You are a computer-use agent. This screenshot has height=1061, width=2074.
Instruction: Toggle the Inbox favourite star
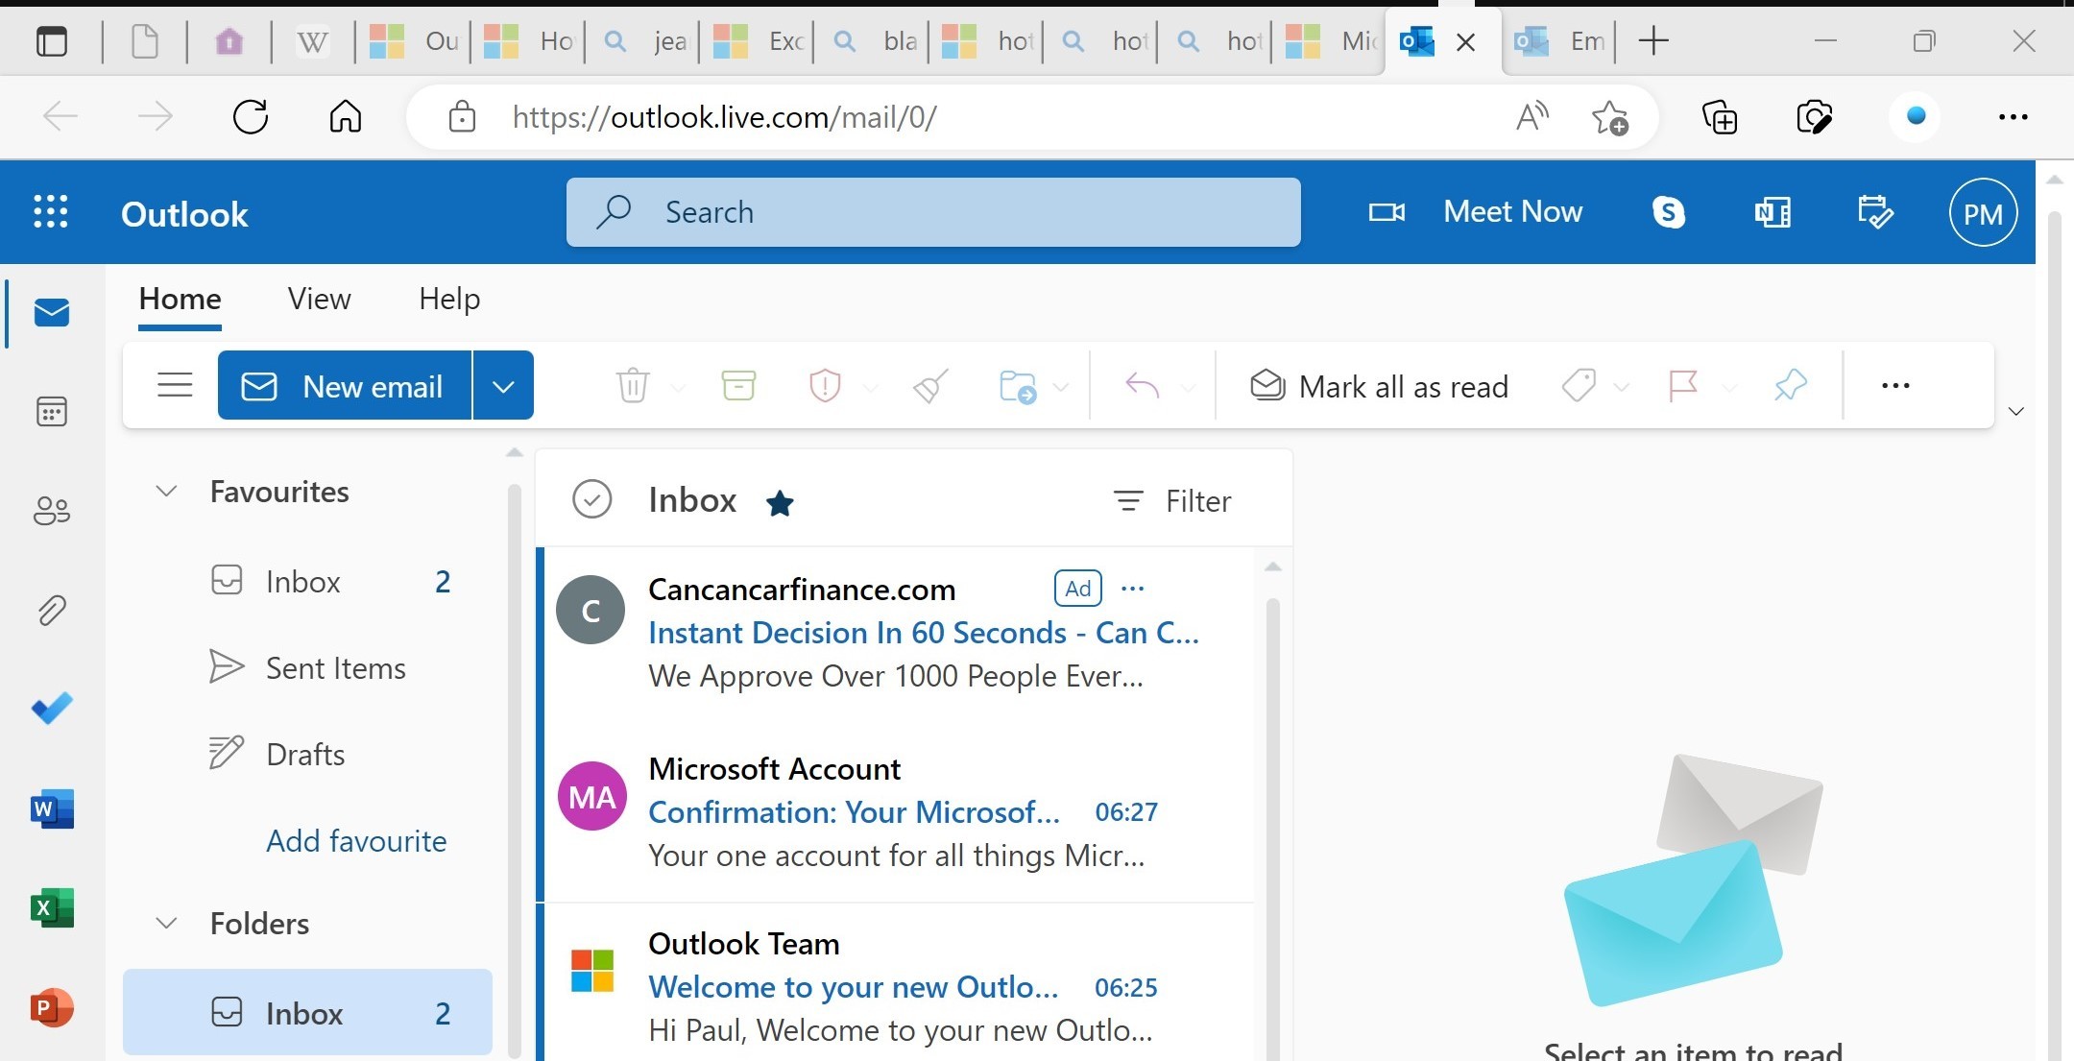(780, 502)
